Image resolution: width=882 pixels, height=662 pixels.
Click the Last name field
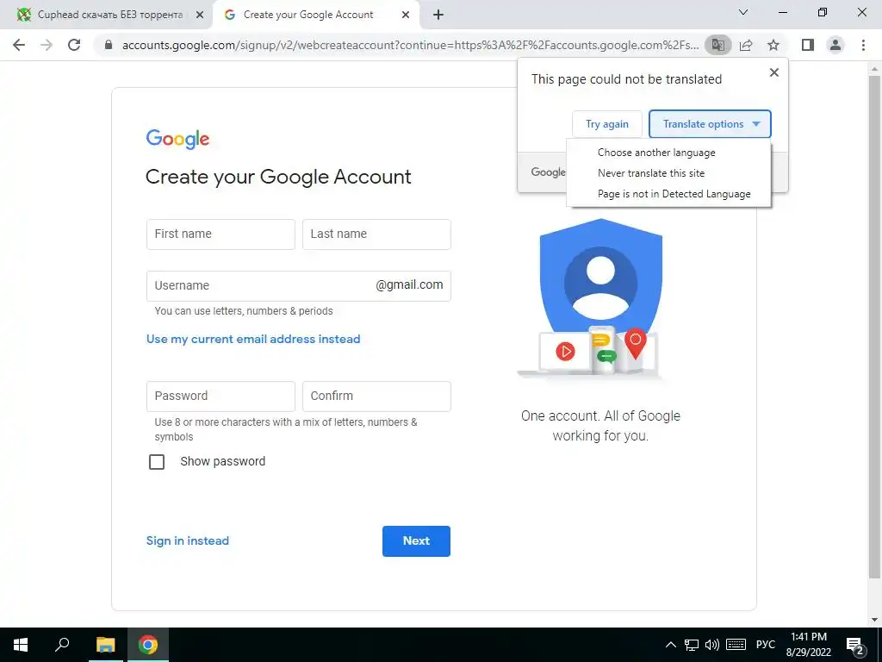[x=376, y=234]
